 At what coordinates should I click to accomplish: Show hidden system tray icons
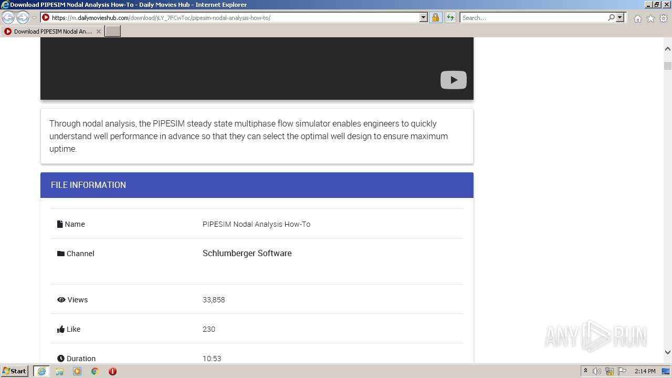click(x=585, y=371)
